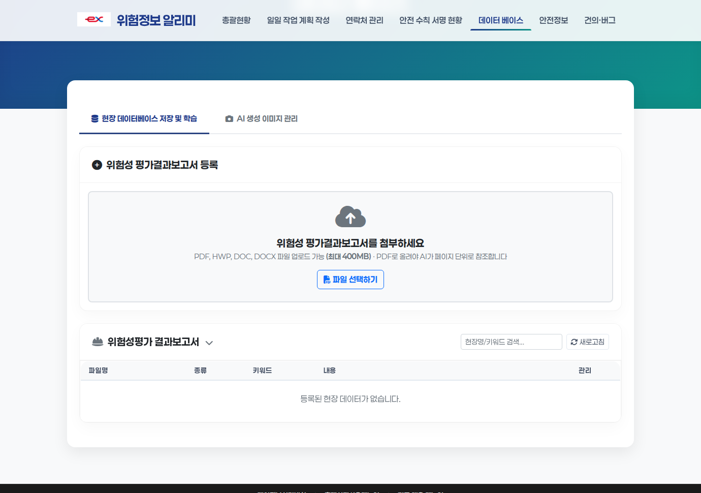The width and height of the screenshot is (701, 493).
Task: Click the PDF, HWP, DOC, DOCX upload hint text
Action: point(350,257)
